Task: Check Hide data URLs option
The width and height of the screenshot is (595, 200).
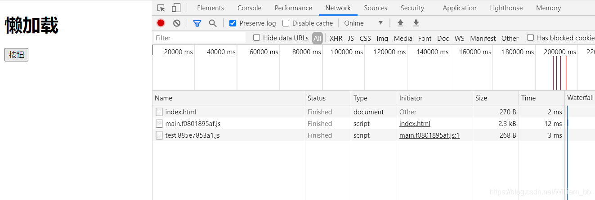Action: (257, 38)
